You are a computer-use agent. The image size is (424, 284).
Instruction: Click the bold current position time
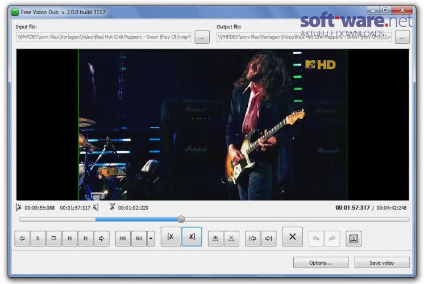(352, 208)
